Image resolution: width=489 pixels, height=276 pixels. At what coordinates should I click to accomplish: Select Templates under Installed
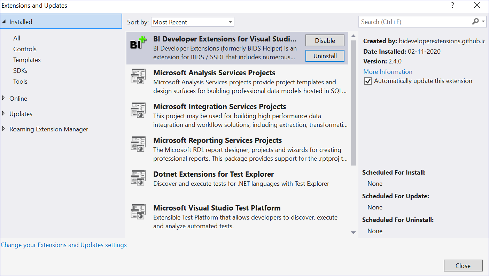[27, 60]
